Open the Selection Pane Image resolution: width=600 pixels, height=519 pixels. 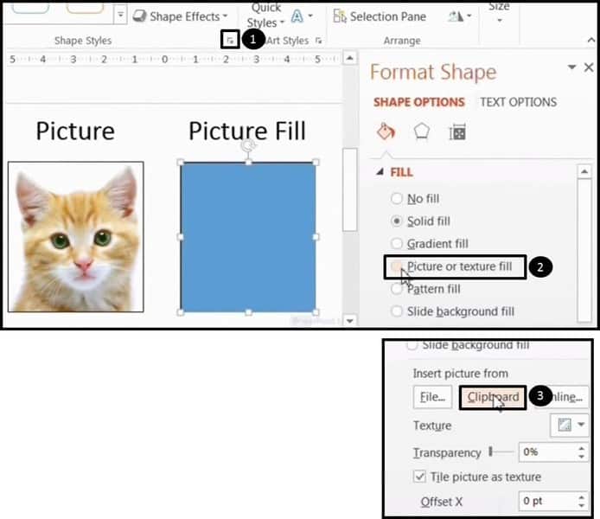coord(380,16)
